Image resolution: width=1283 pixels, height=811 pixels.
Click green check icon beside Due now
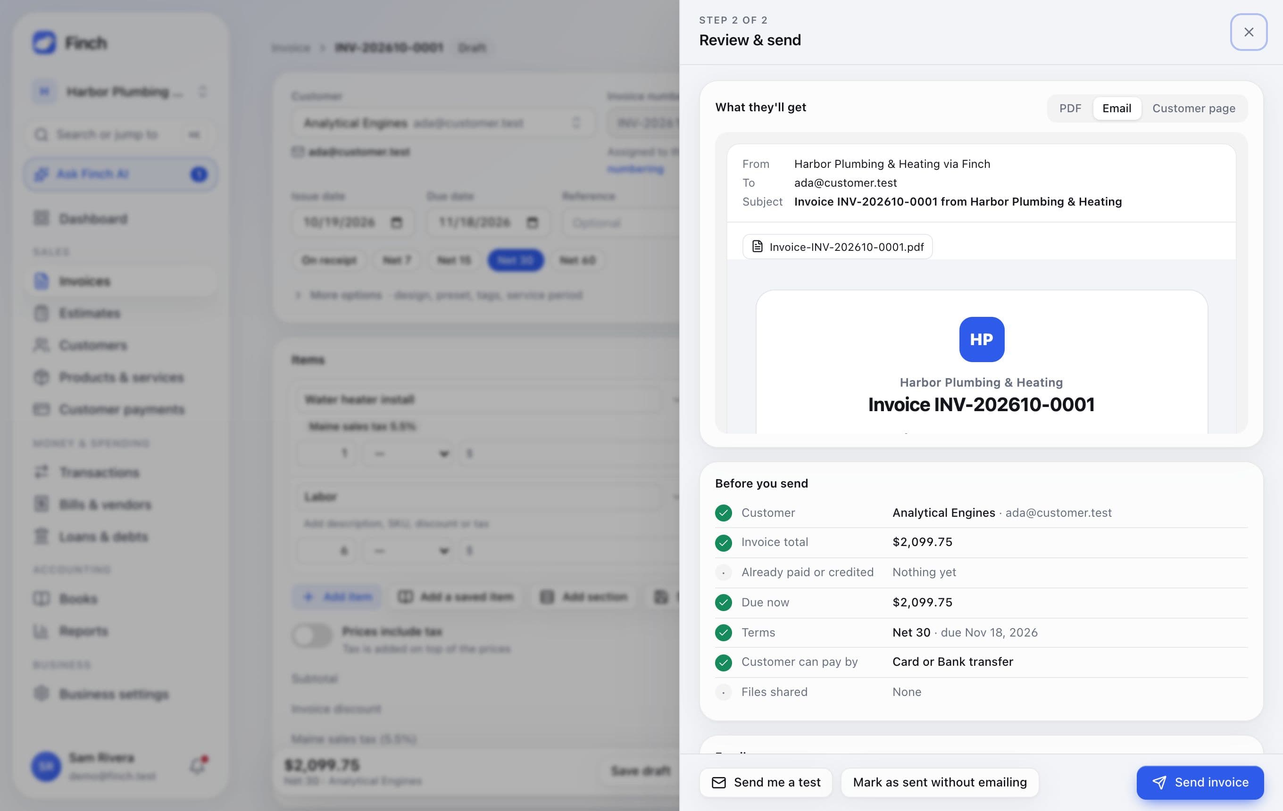point(723,602)
